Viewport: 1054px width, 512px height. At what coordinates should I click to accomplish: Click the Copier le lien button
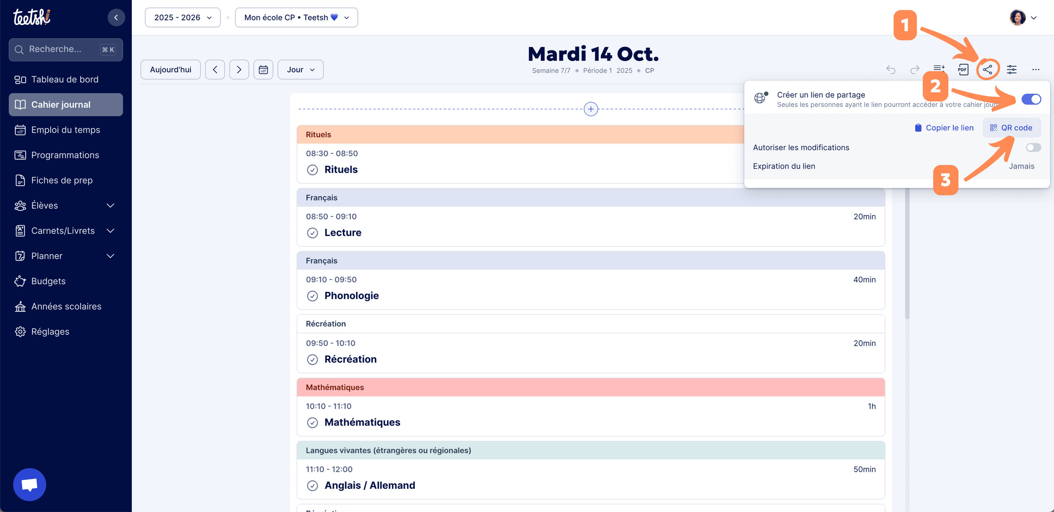point(944,128)
